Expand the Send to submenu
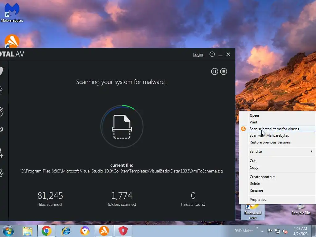The height and width of the screenshot is (237, 316). click(x=277, y=152)
